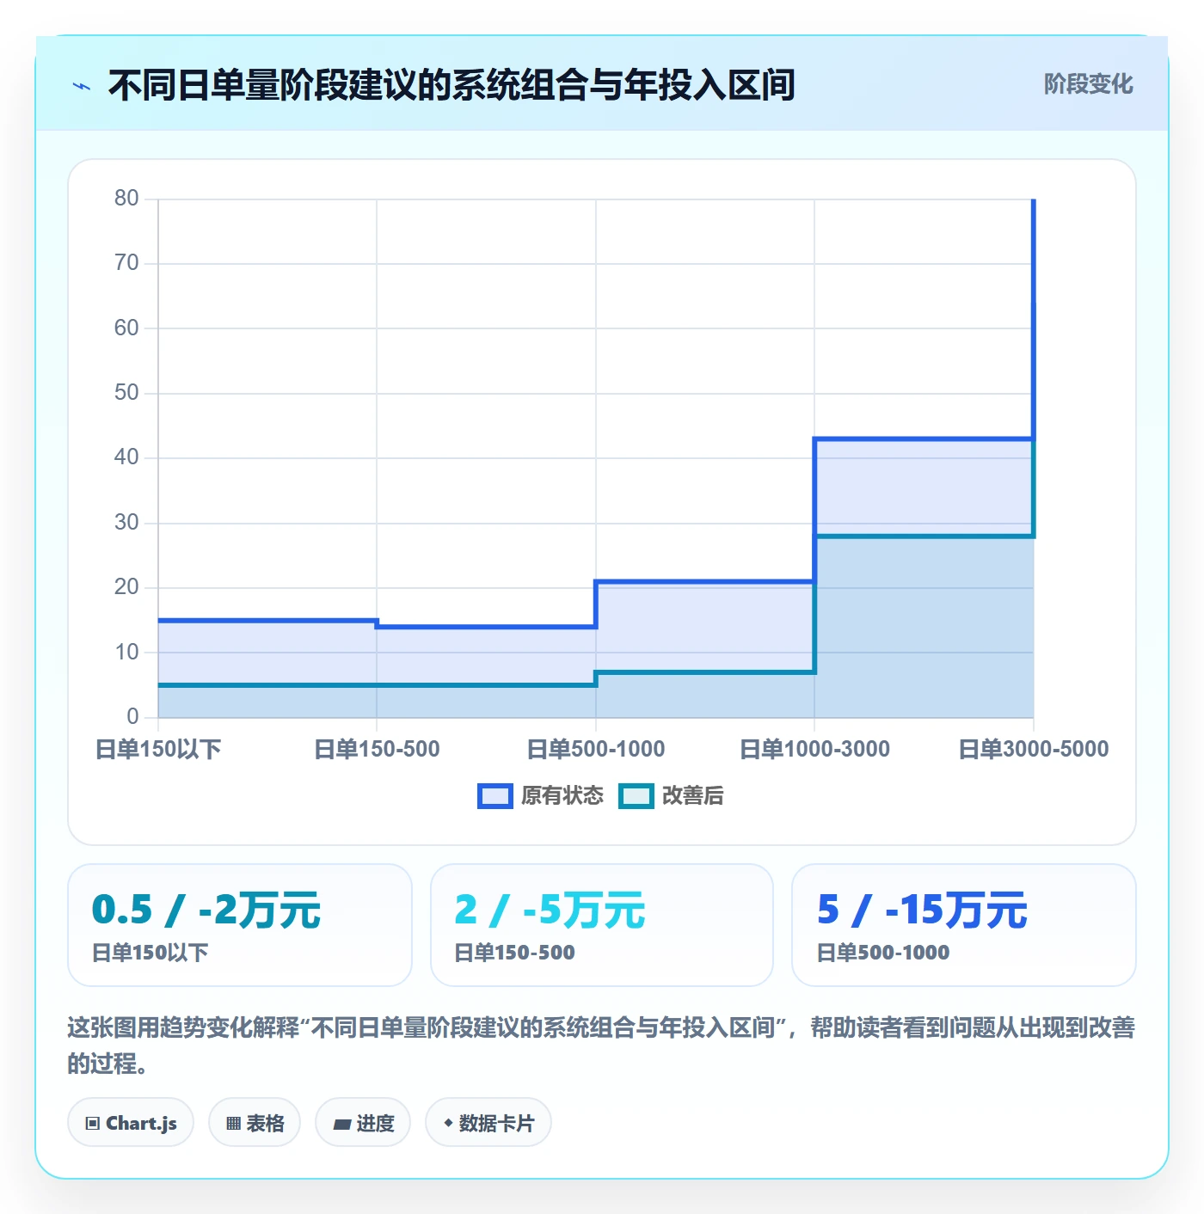Open the 2 / -5万元 data card
The image size is (1204, 1214).
(x=602, y=925)
